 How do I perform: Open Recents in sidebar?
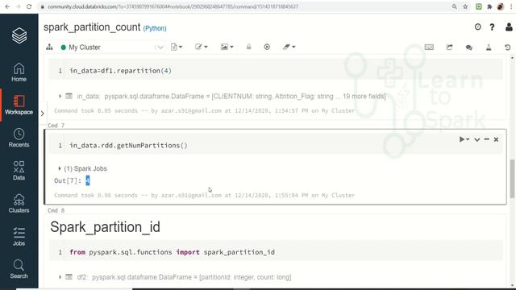click(x=19, y=138)
